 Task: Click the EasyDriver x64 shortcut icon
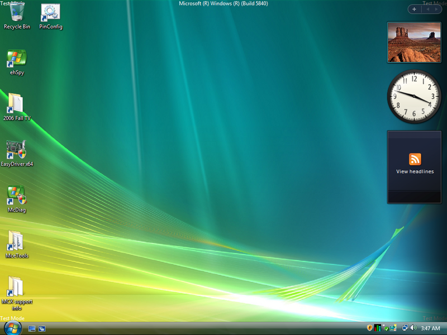[x=17, y=151]
